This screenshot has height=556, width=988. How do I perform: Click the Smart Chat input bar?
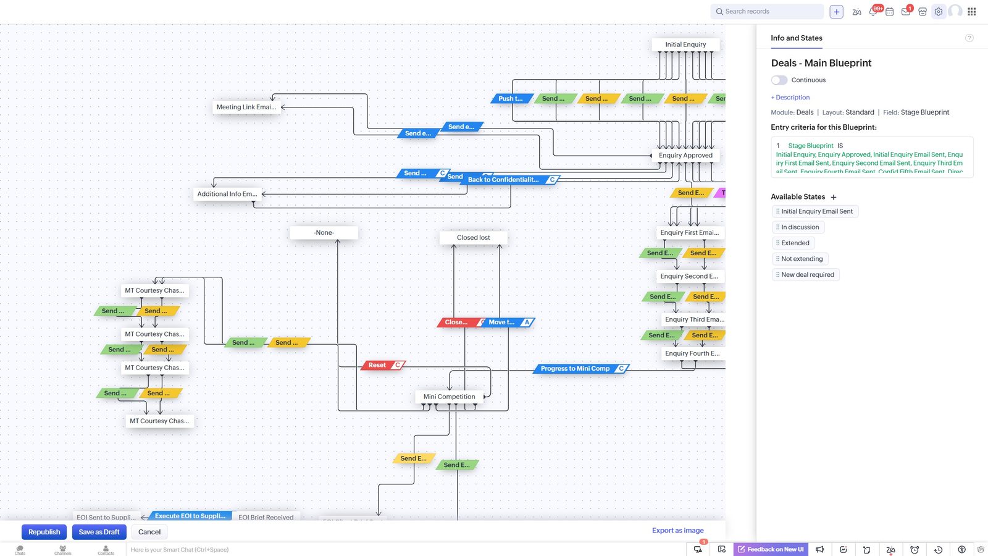[x=404, y=549]
